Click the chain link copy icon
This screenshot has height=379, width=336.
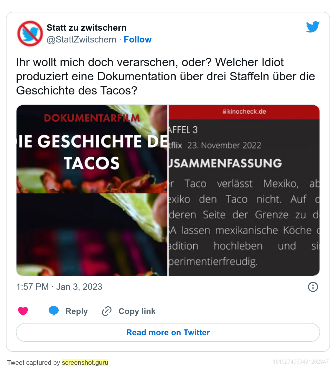coord(106,311)
